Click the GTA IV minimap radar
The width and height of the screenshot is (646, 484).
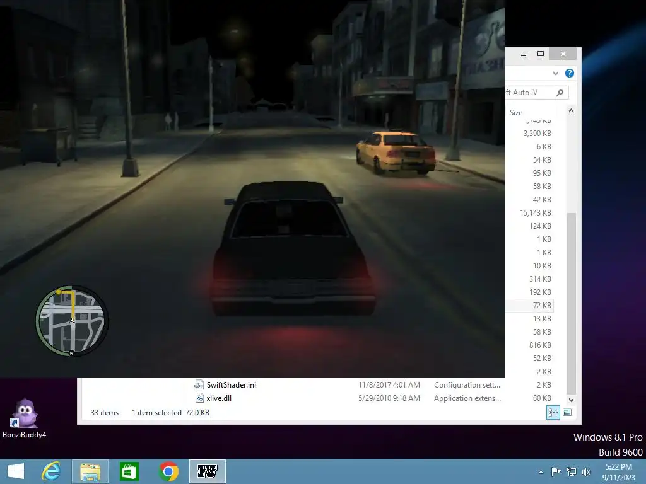click(72, 321)
